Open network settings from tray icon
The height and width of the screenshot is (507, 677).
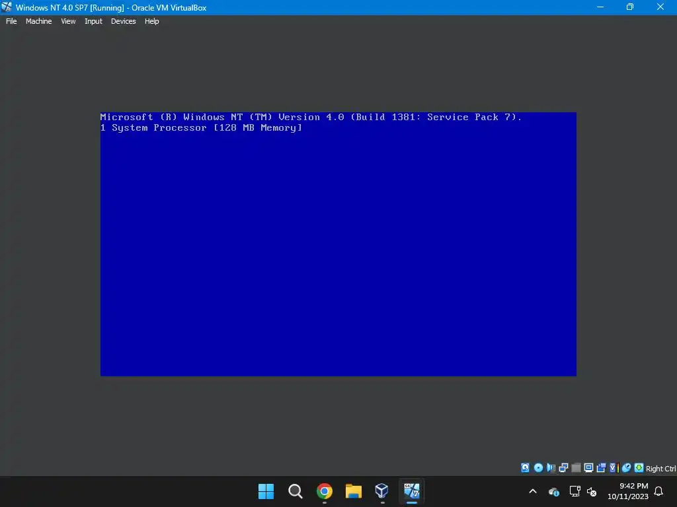[x=575, y=491]
